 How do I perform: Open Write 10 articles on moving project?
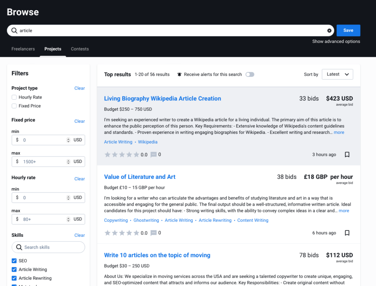coord(157,255)
